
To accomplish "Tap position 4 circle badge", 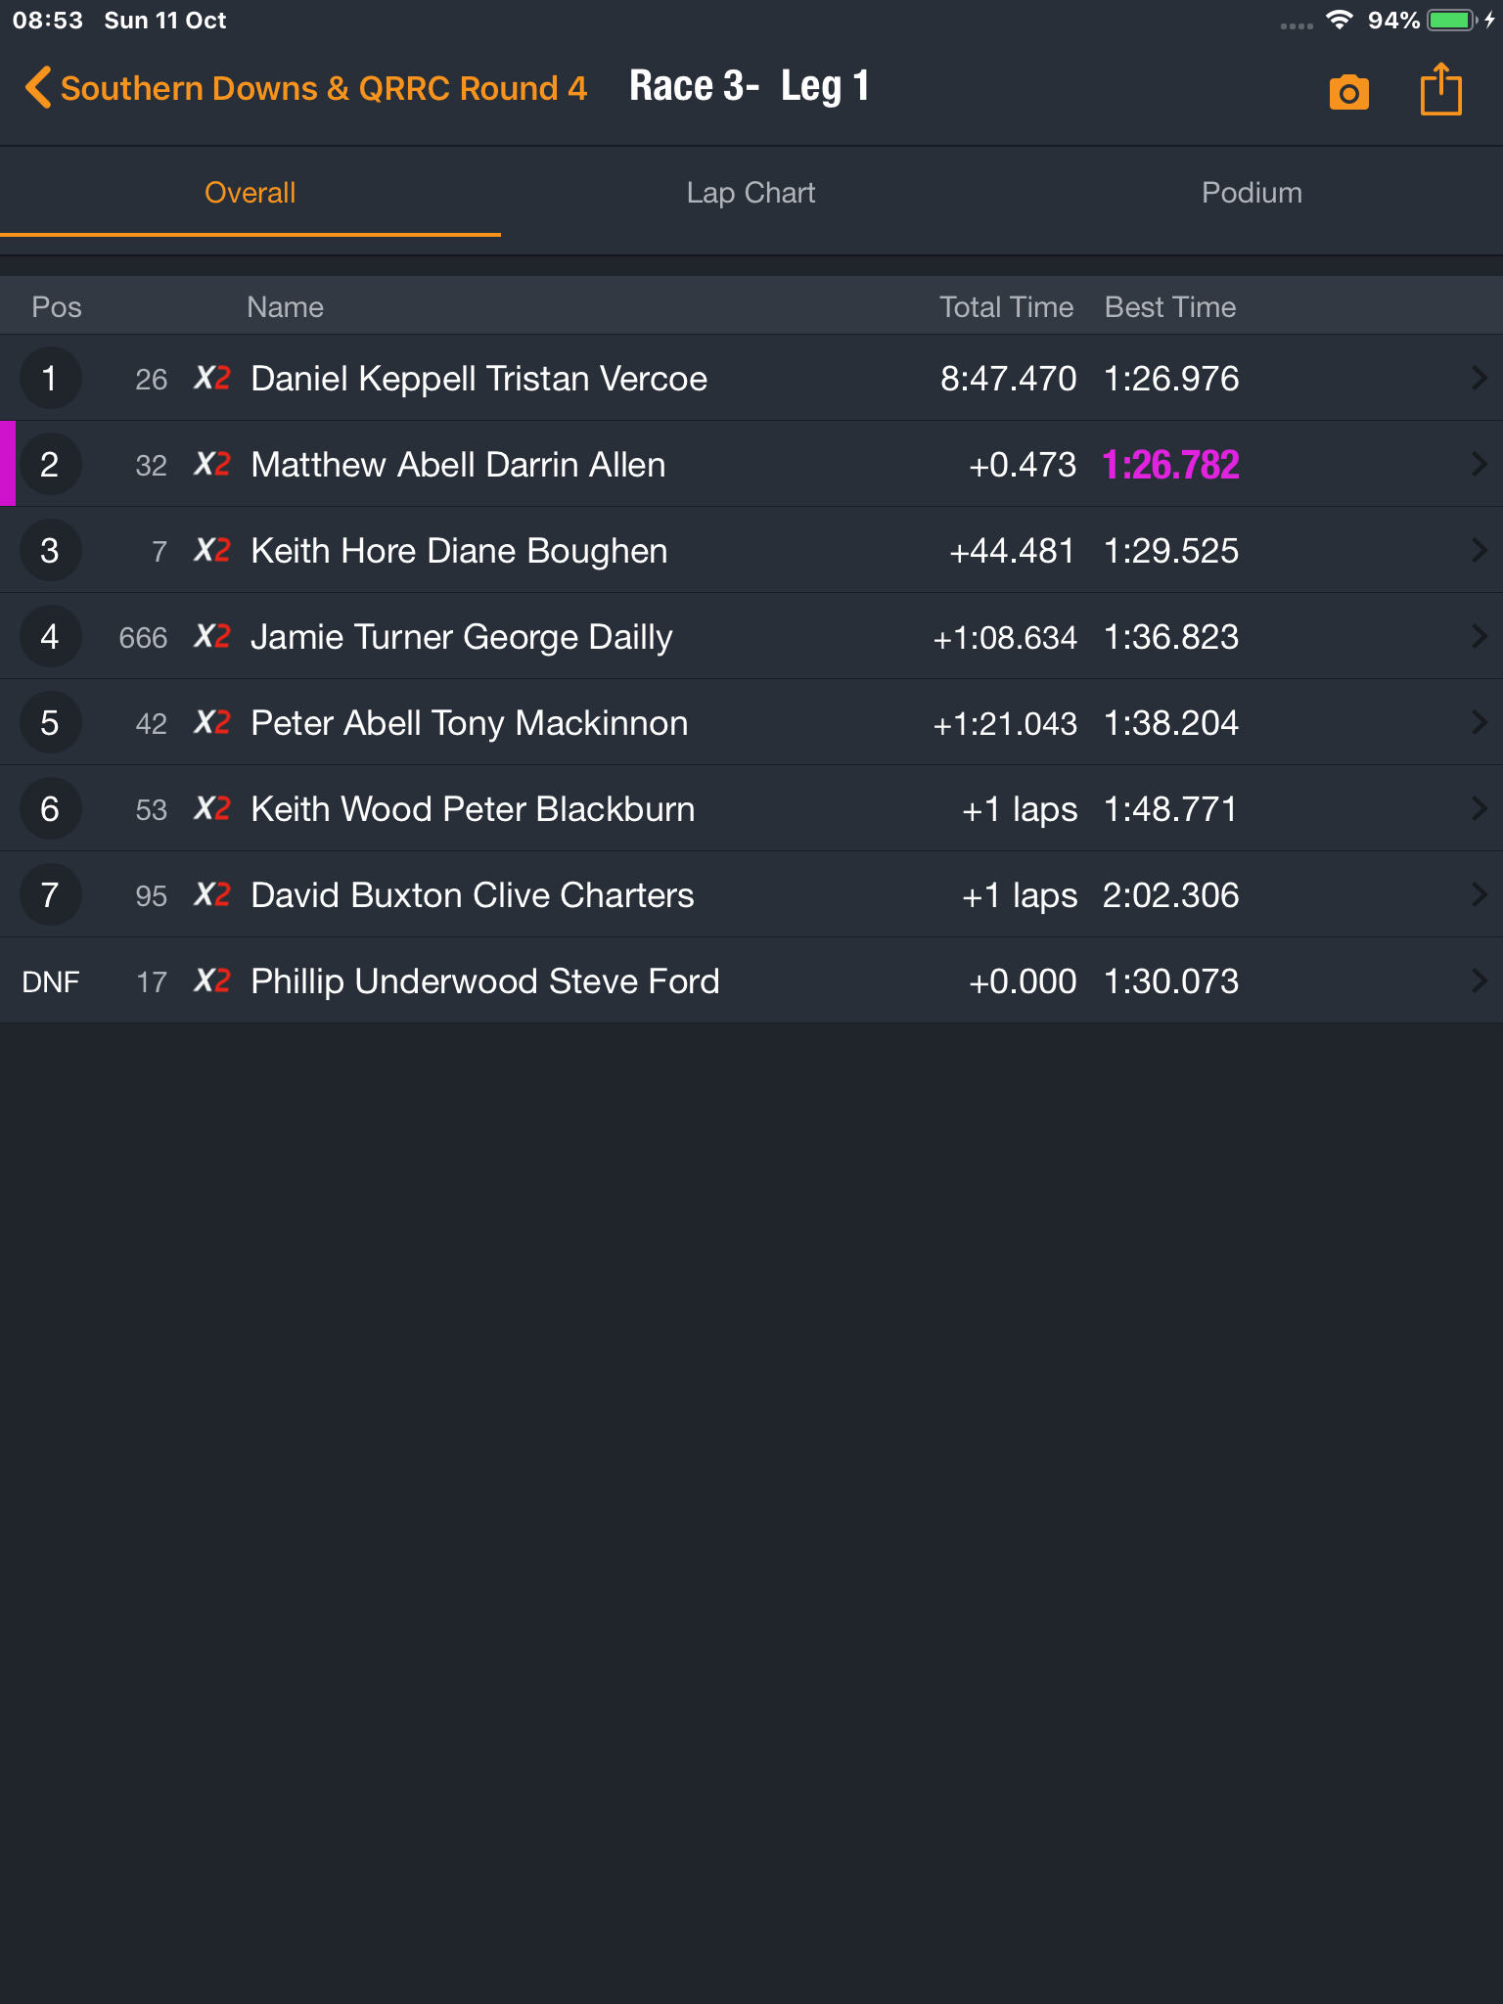I will point(50,636).
